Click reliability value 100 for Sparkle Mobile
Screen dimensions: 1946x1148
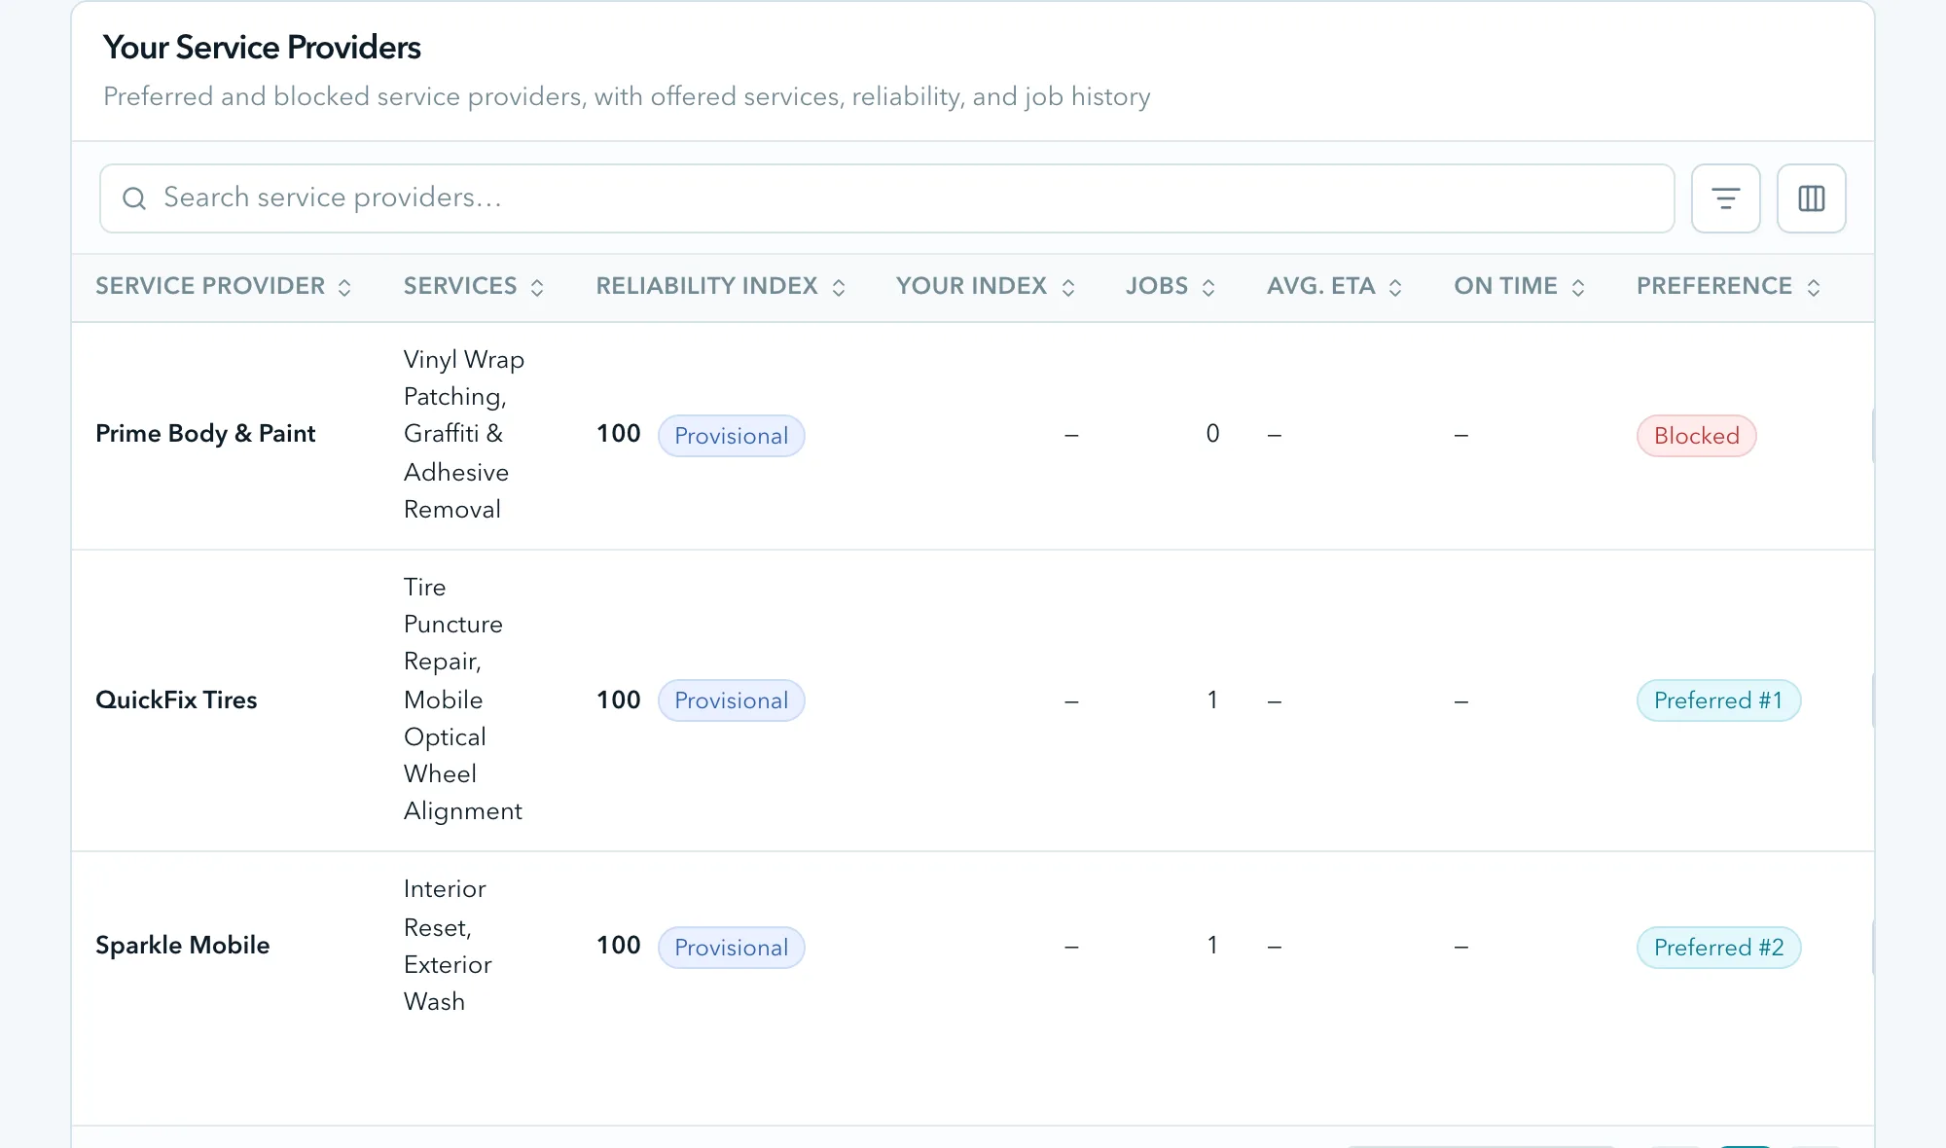tap(618, 946)
